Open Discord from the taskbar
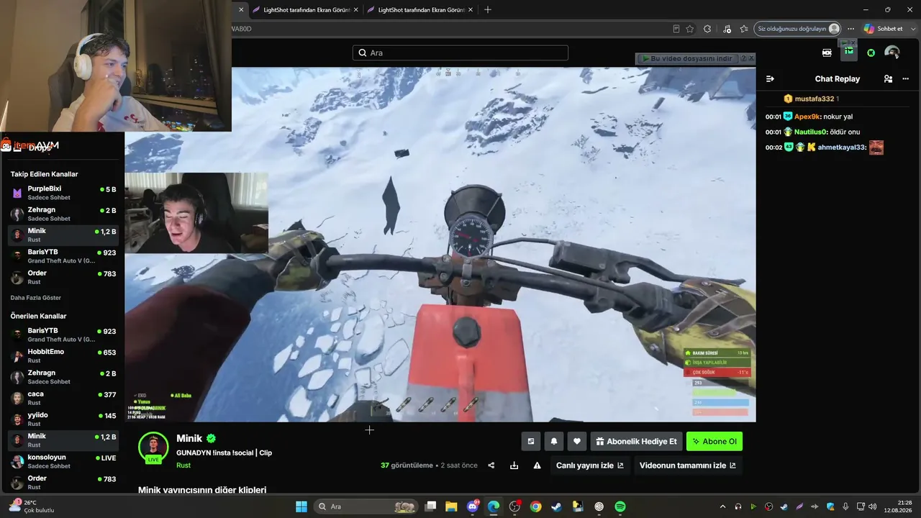This screenshot has height=518, width=921. tap(473, 506)
